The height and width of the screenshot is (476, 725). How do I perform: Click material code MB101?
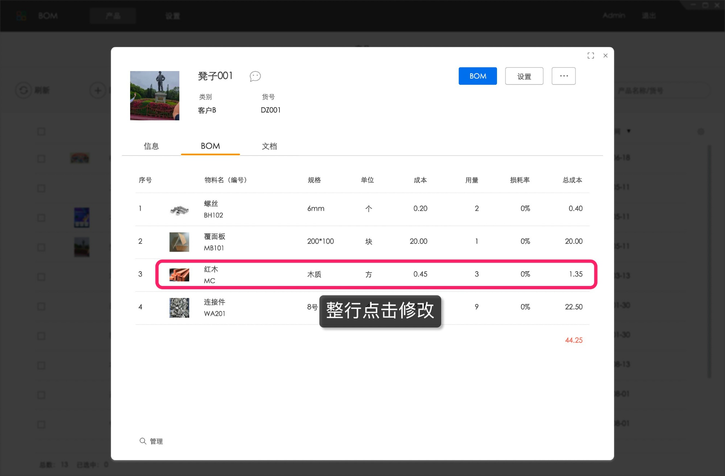pyautogui.click(x=214, y=248)
